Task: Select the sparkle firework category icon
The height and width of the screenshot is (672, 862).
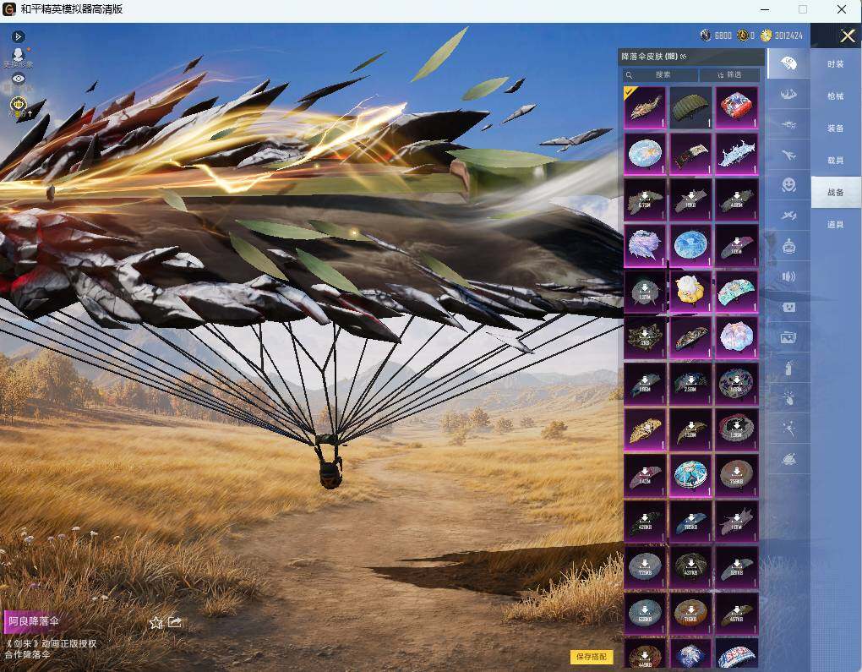Action: (788, 429)
